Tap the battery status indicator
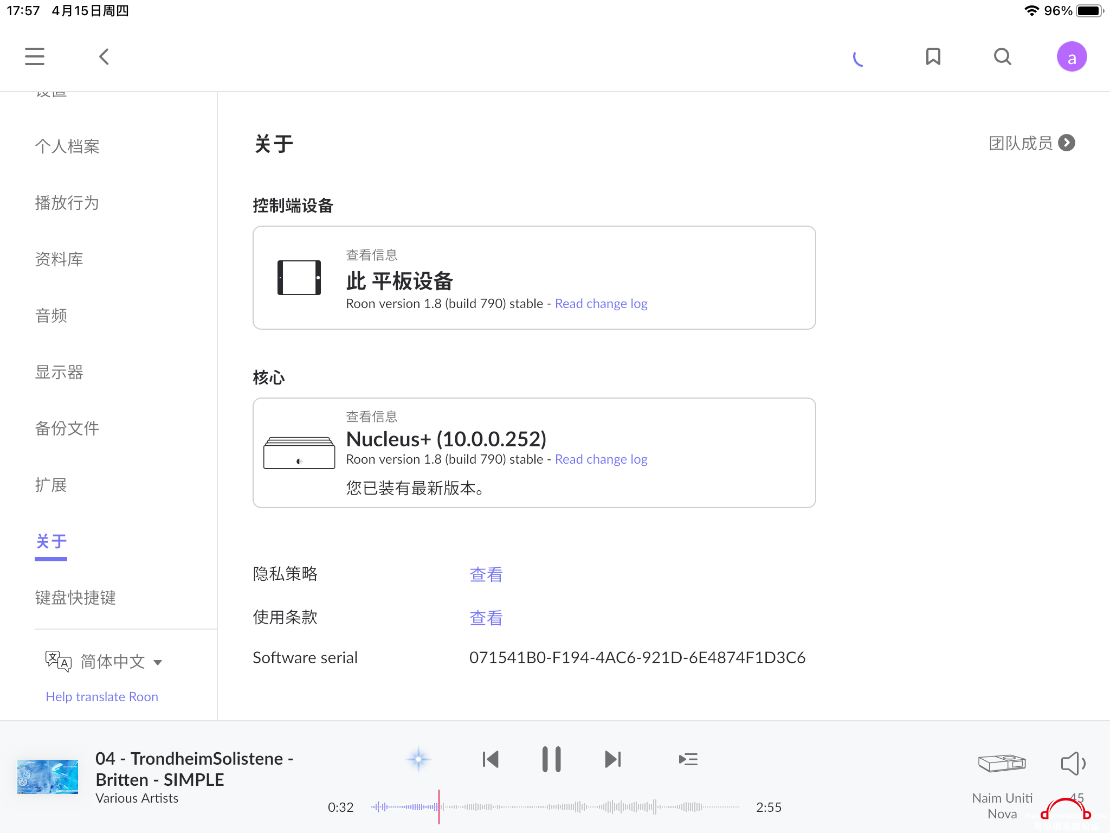This screenshot has width=1110, height=833. coord(1090,11)
